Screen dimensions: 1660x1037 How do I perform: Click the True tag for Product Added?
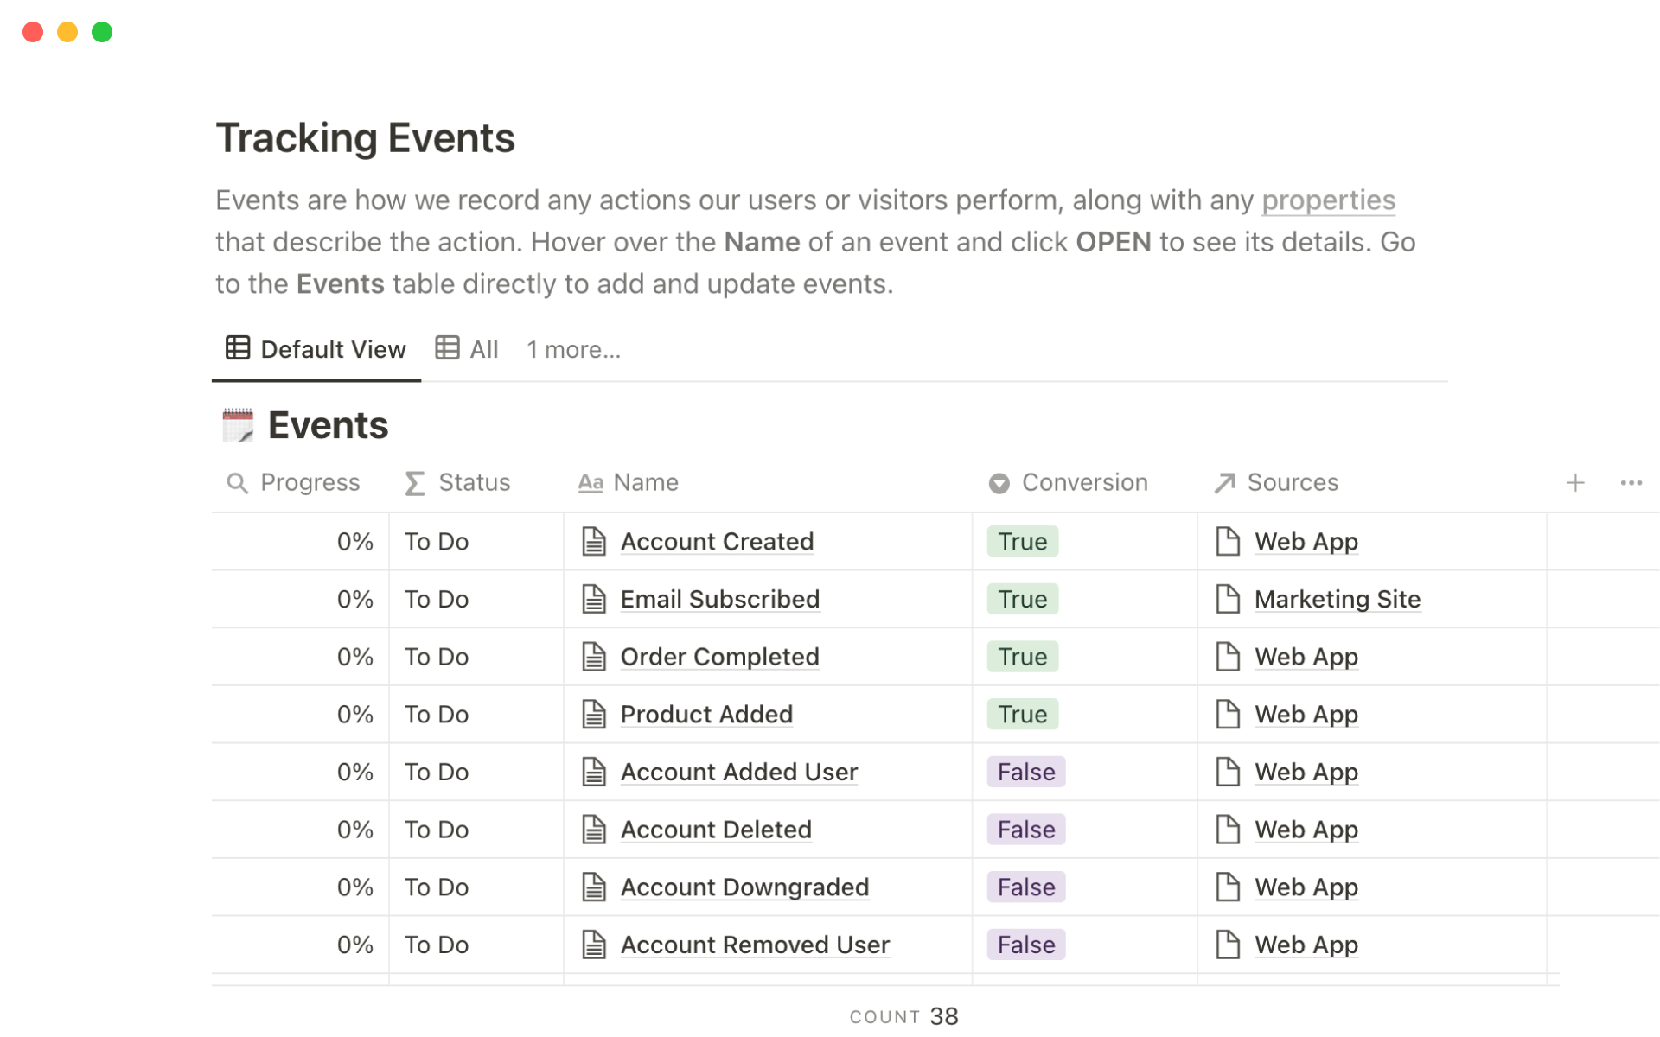pos(1022,715)
